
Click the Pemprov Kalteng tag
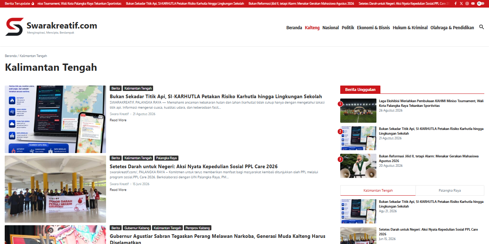(x=198, y=228)
